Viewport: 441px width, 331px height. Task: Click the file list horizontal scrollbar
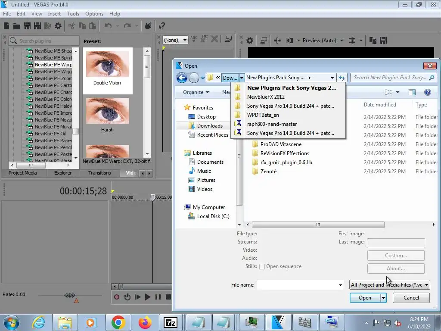pos(318,225)
